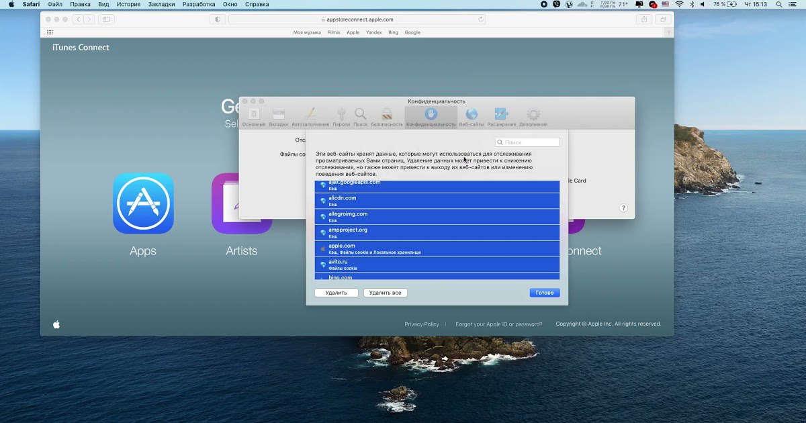Open the Дополнения gear tab

533,117
